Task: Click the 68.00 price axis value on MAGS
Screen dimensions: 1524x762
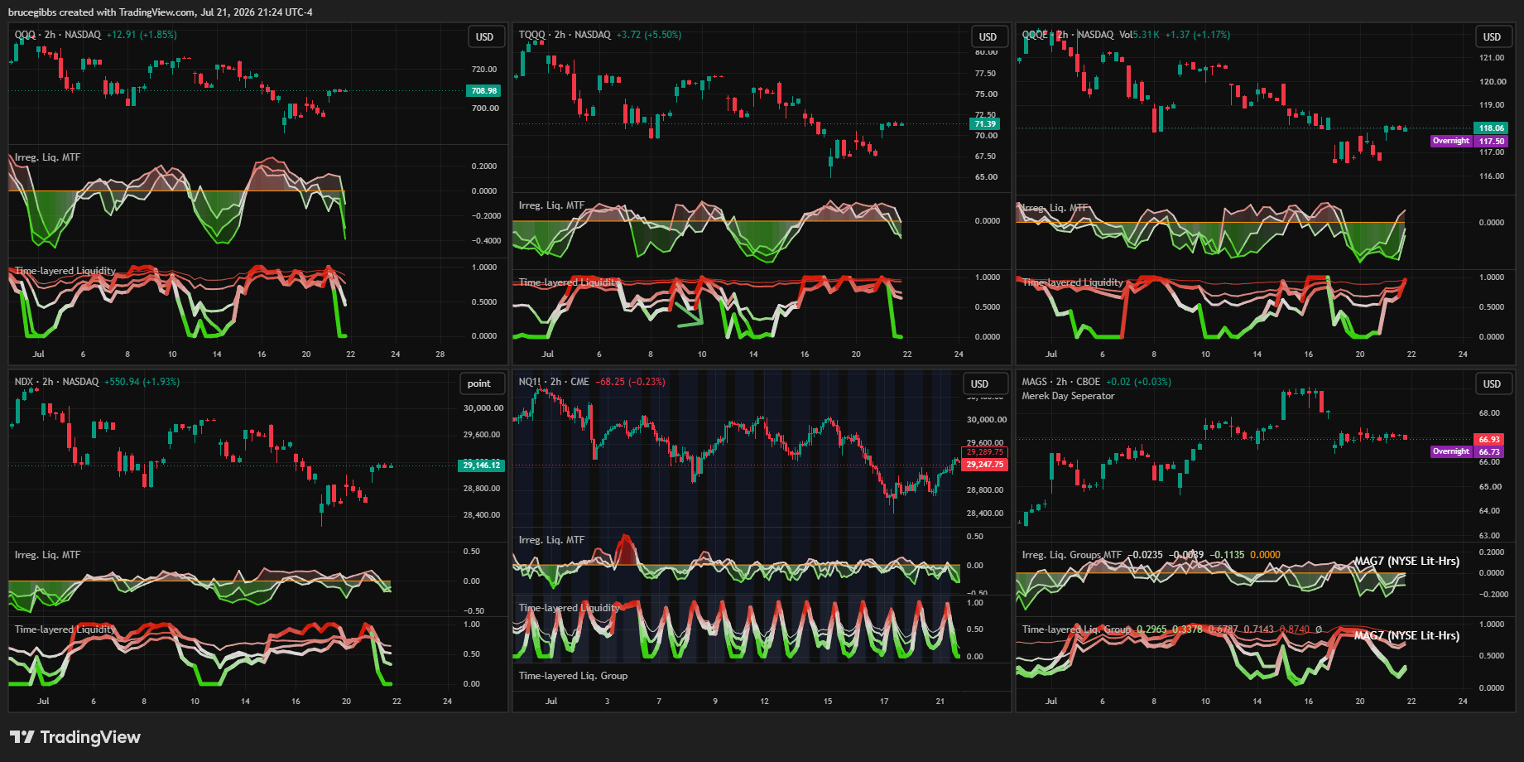Action: (1489, 413)
